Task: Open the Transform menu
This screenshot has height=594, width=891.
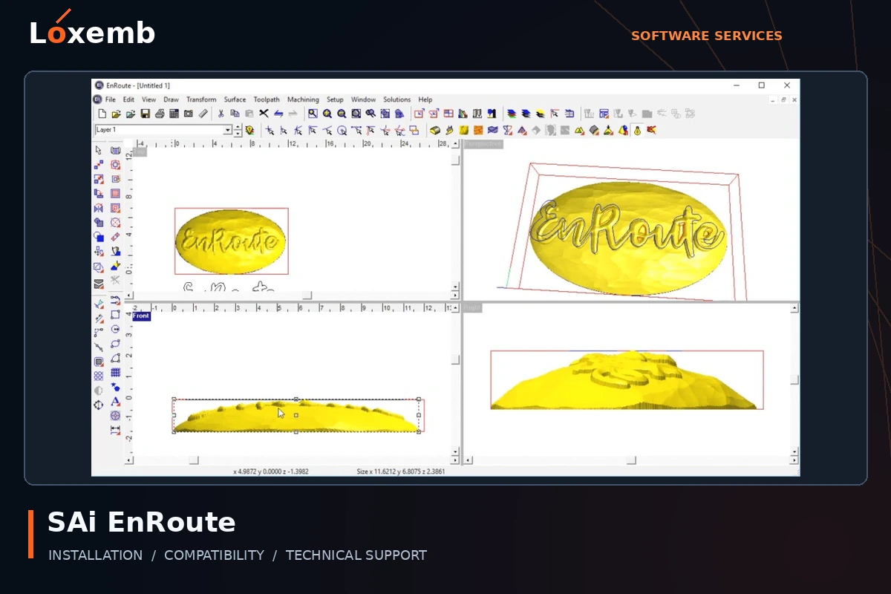Action: (201, 99)
